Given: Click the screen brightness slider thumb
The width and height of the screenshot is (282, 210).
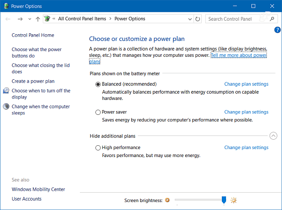Looking at the screenshot, I should 224,200.
